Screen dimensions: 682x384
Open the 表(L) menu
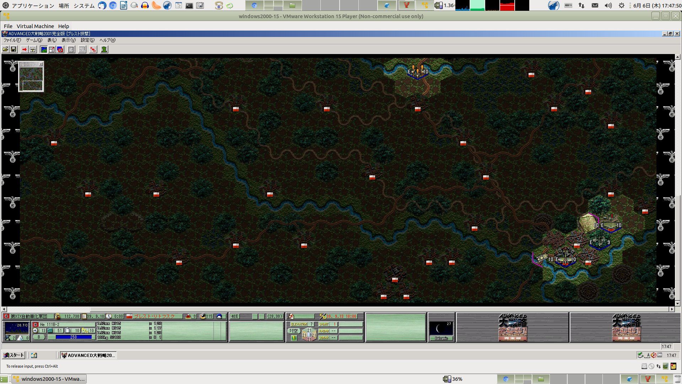click(52, 40)
